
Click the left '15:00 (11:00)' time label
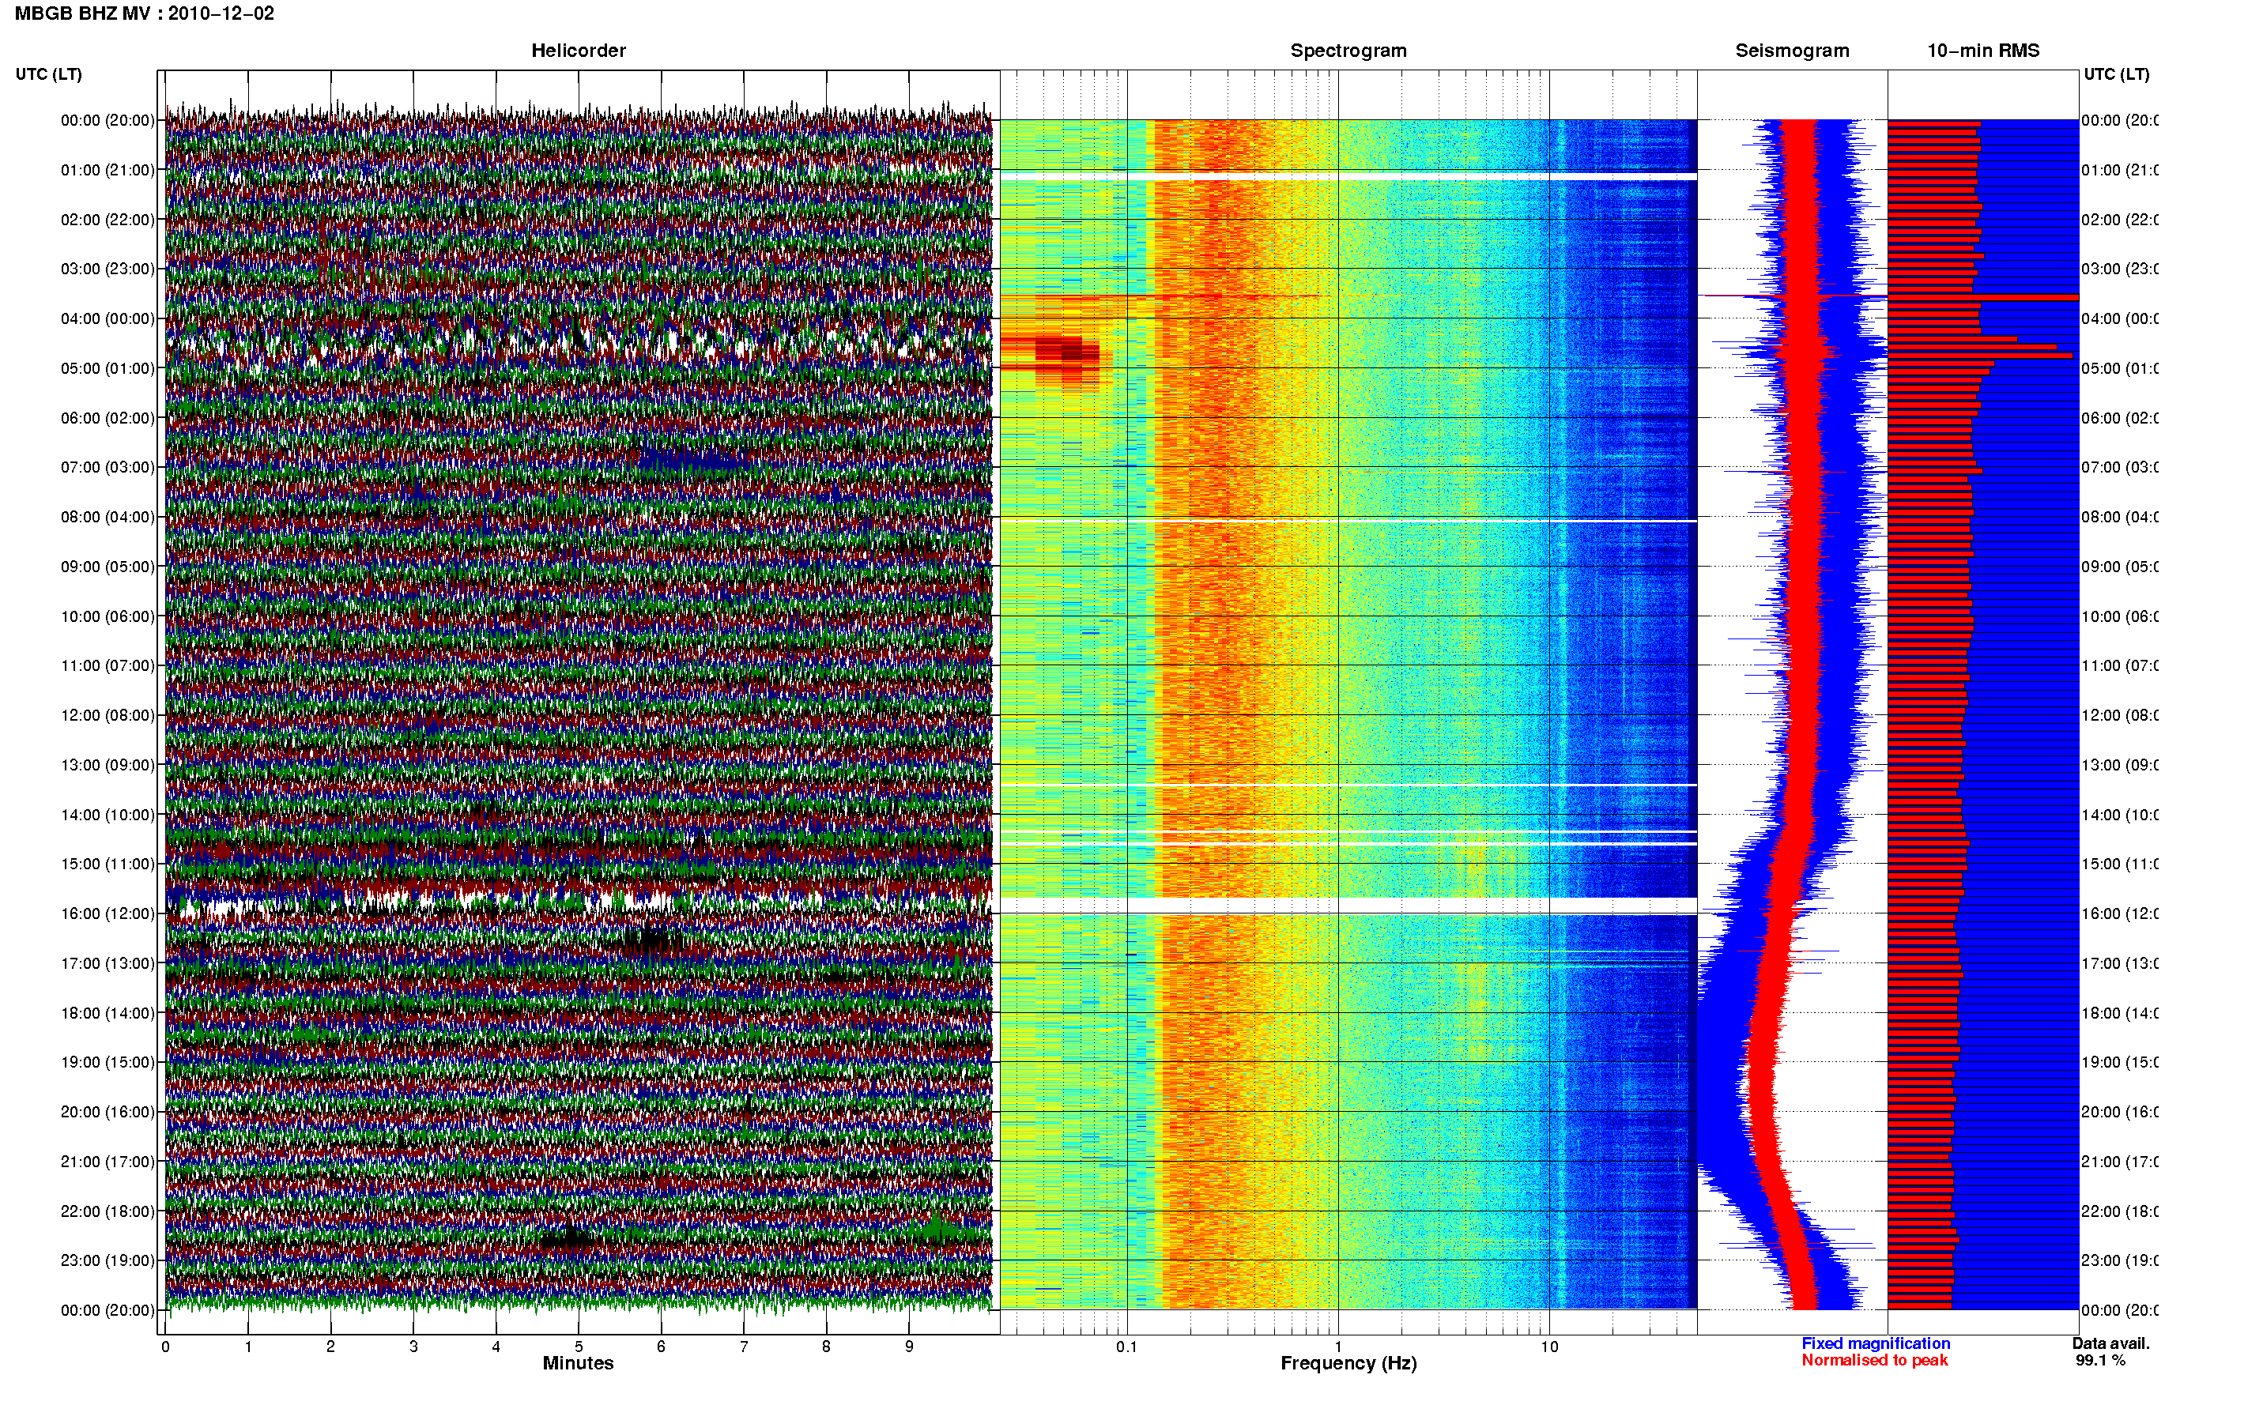(107, 864)
